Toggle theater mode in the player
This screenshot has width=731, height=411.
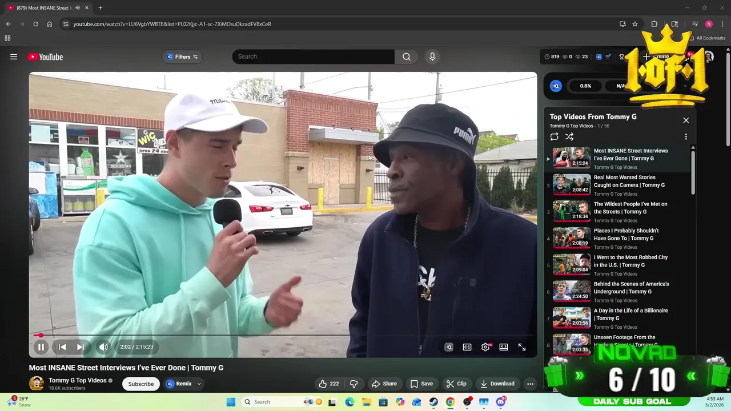(x=504, y=347)
